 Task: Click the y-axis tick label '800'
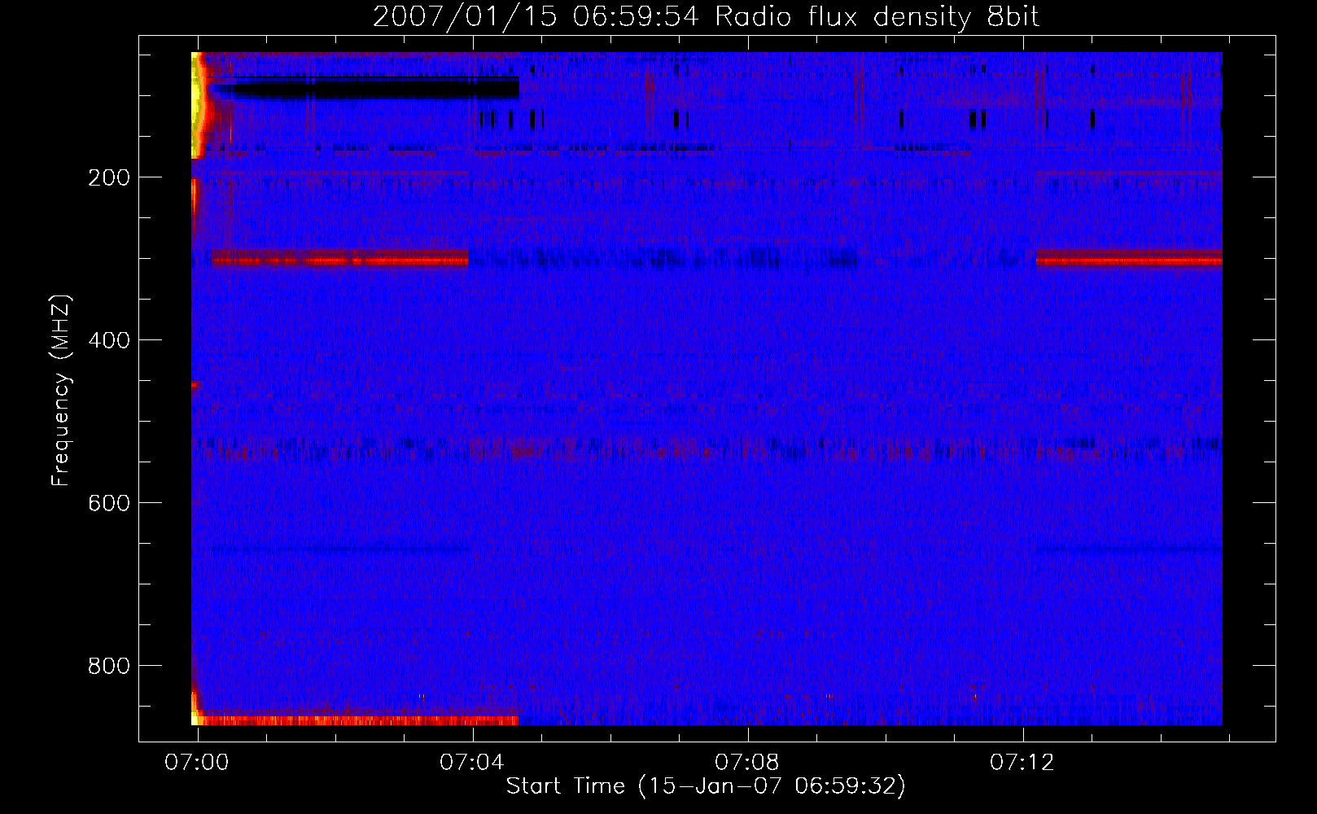pos(109,666)
